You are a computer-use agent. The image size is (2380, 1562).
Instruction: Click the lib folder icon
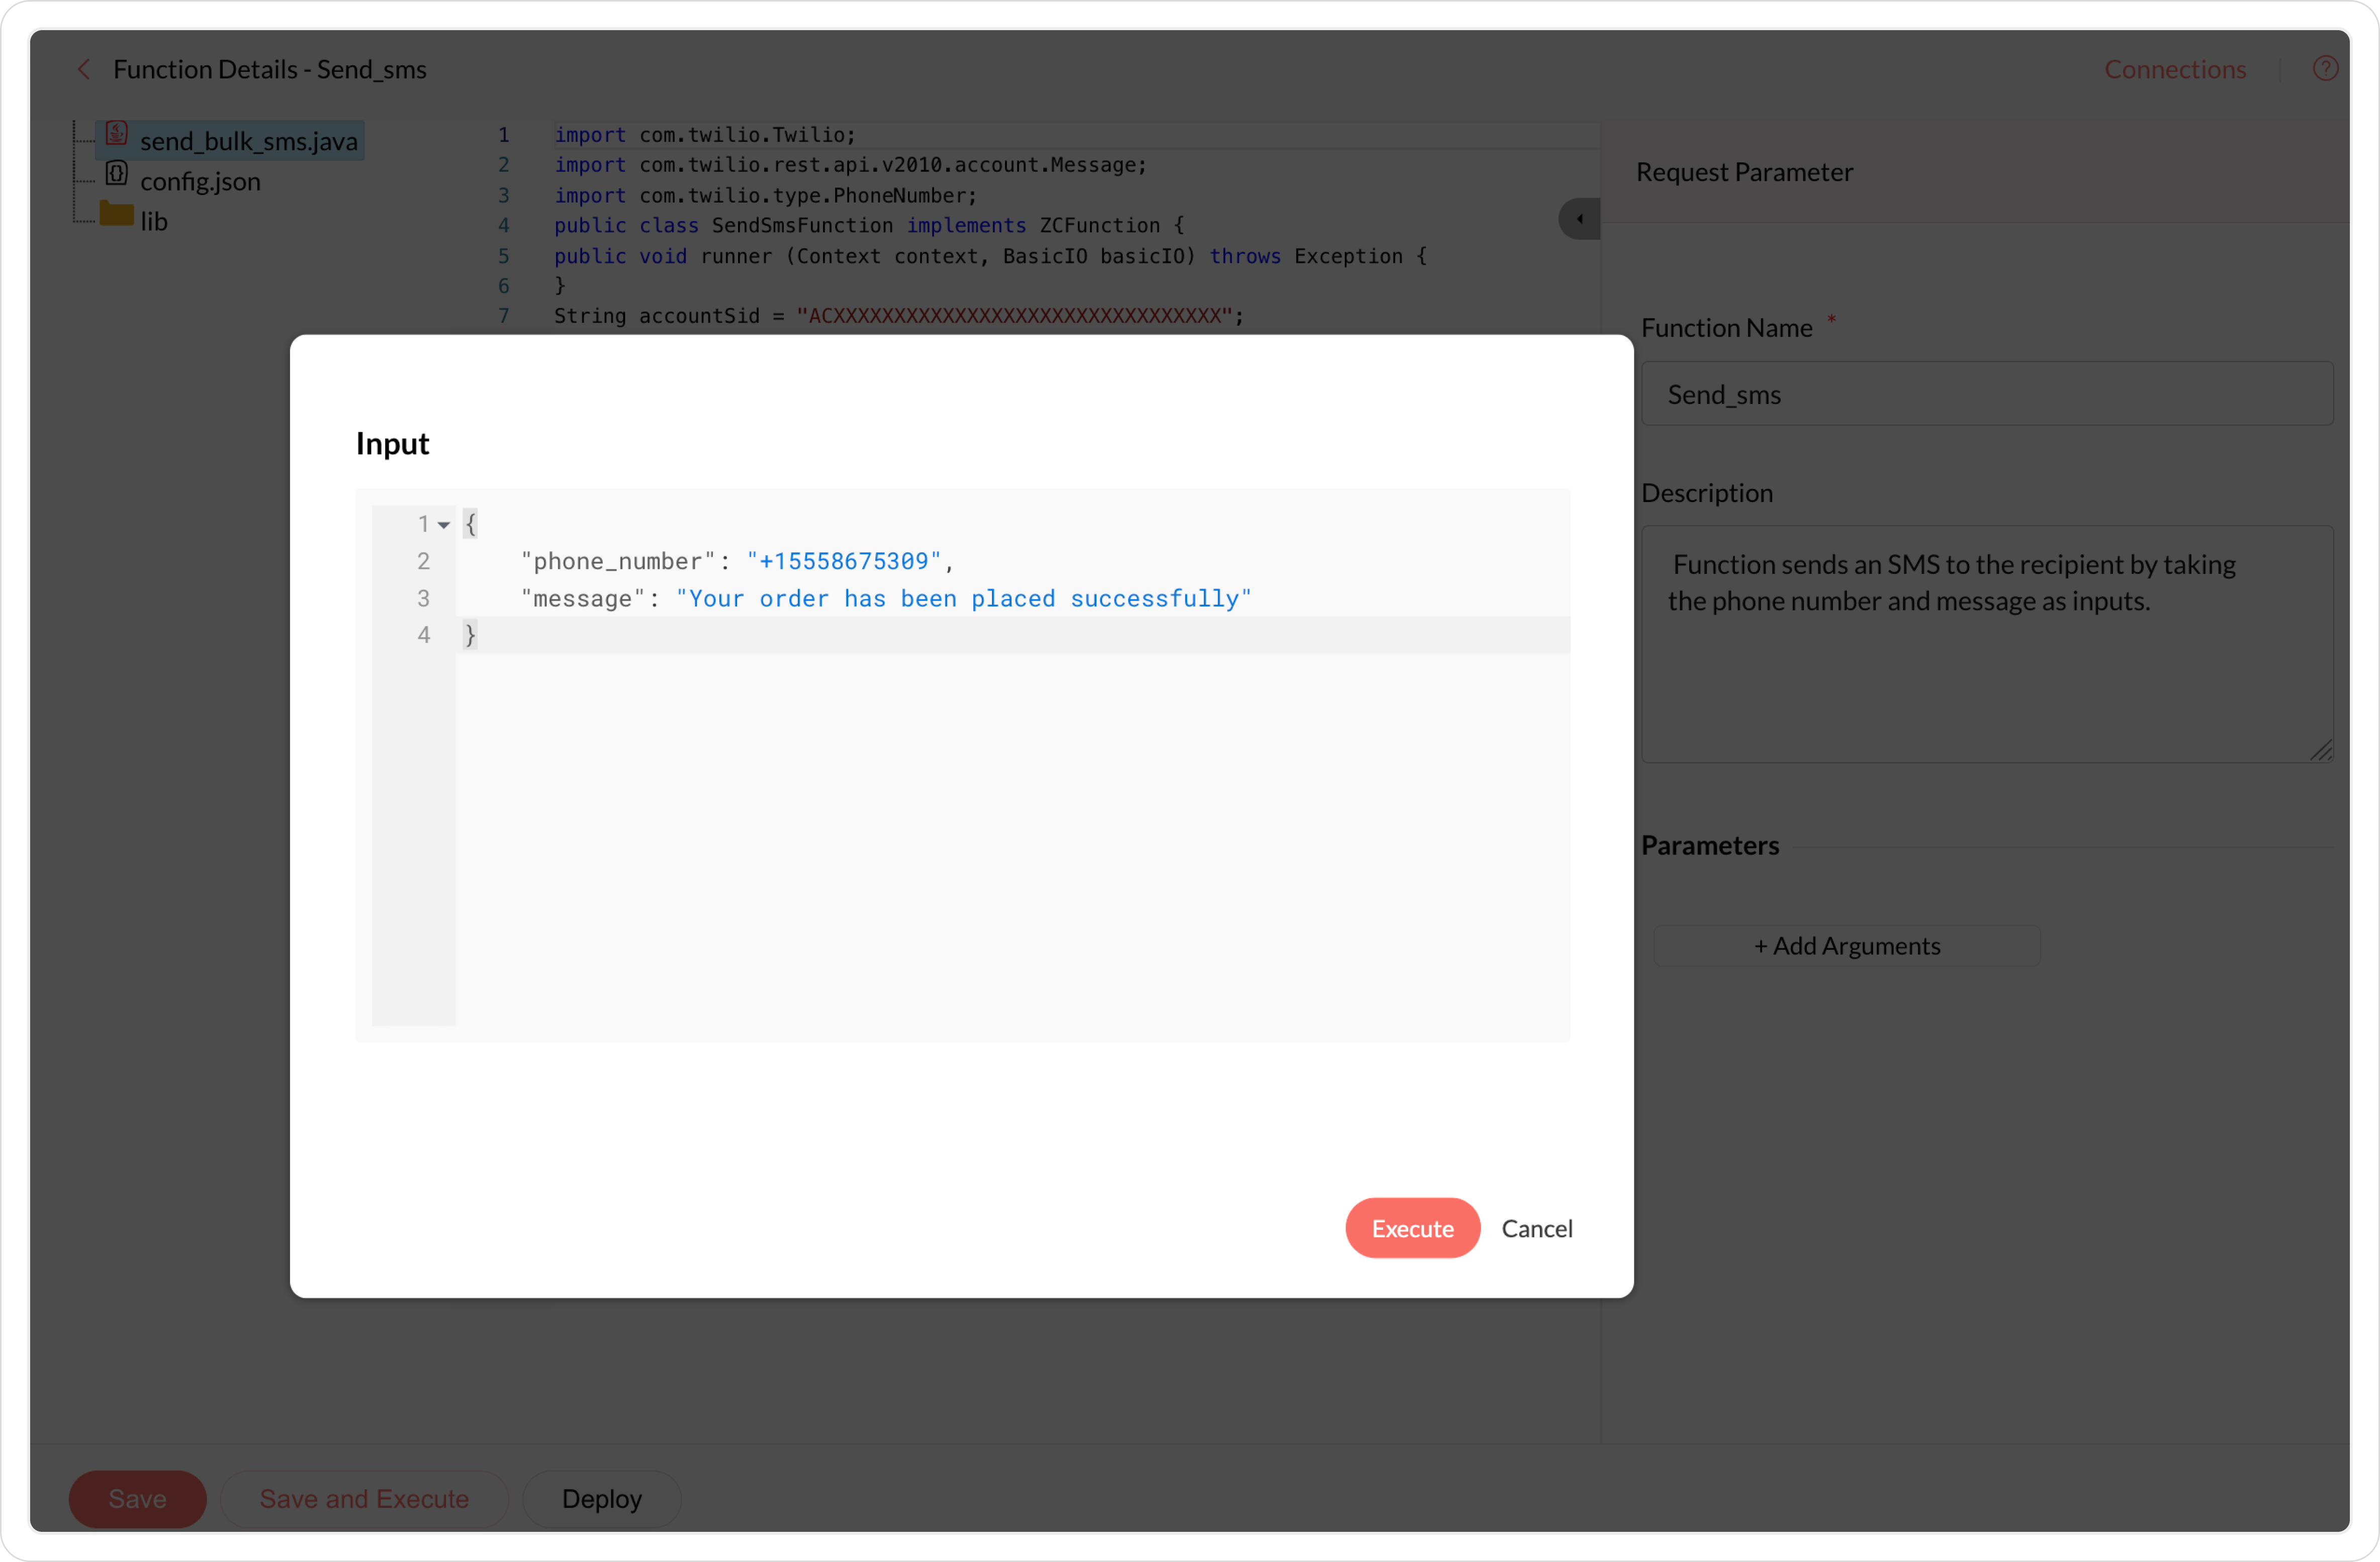pos(117,214)
